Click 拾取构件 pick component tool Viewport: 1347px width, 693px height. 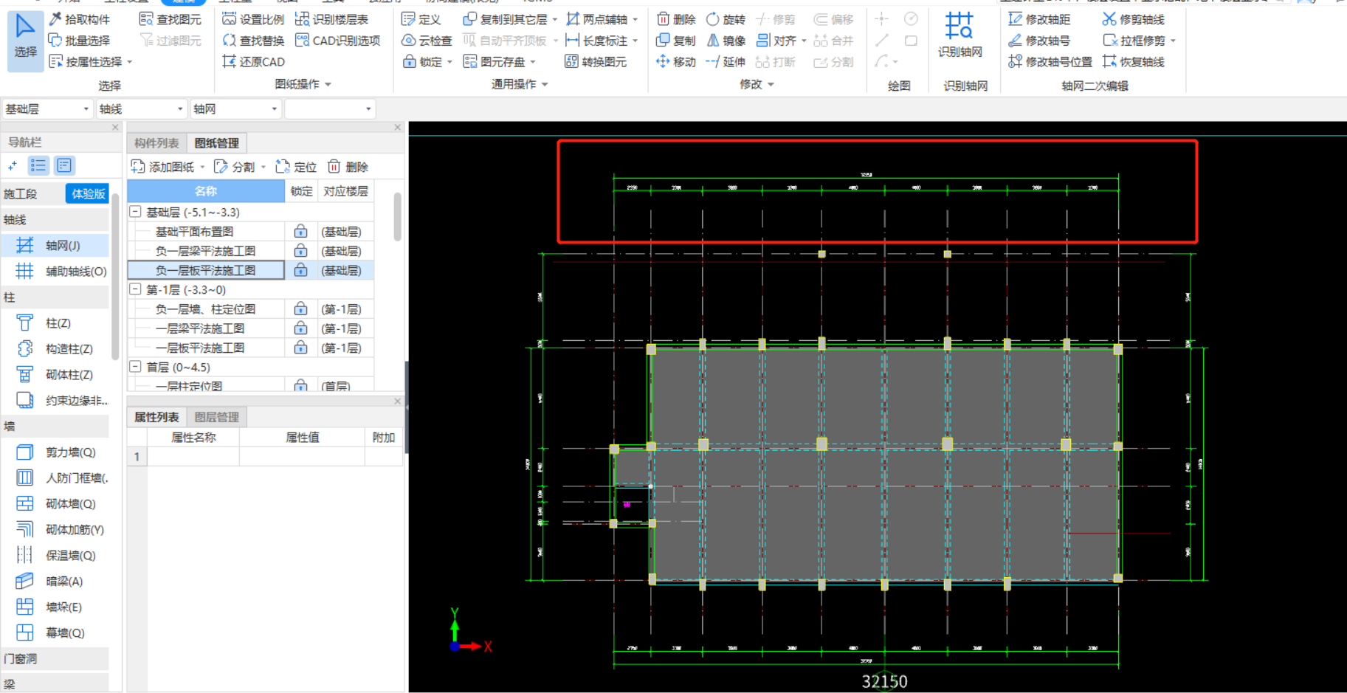click(x=79, y=19)
